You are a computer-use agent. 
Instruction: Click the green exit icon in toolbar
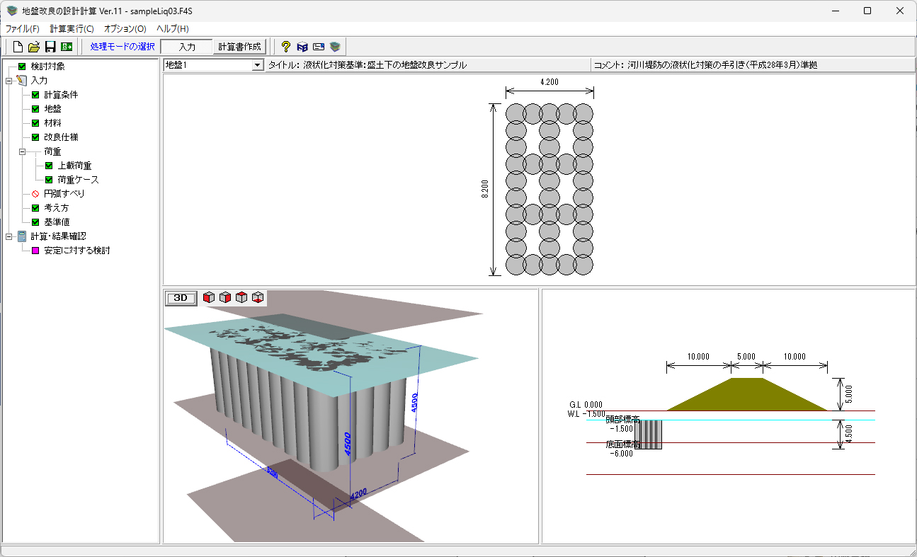[67, 47]
